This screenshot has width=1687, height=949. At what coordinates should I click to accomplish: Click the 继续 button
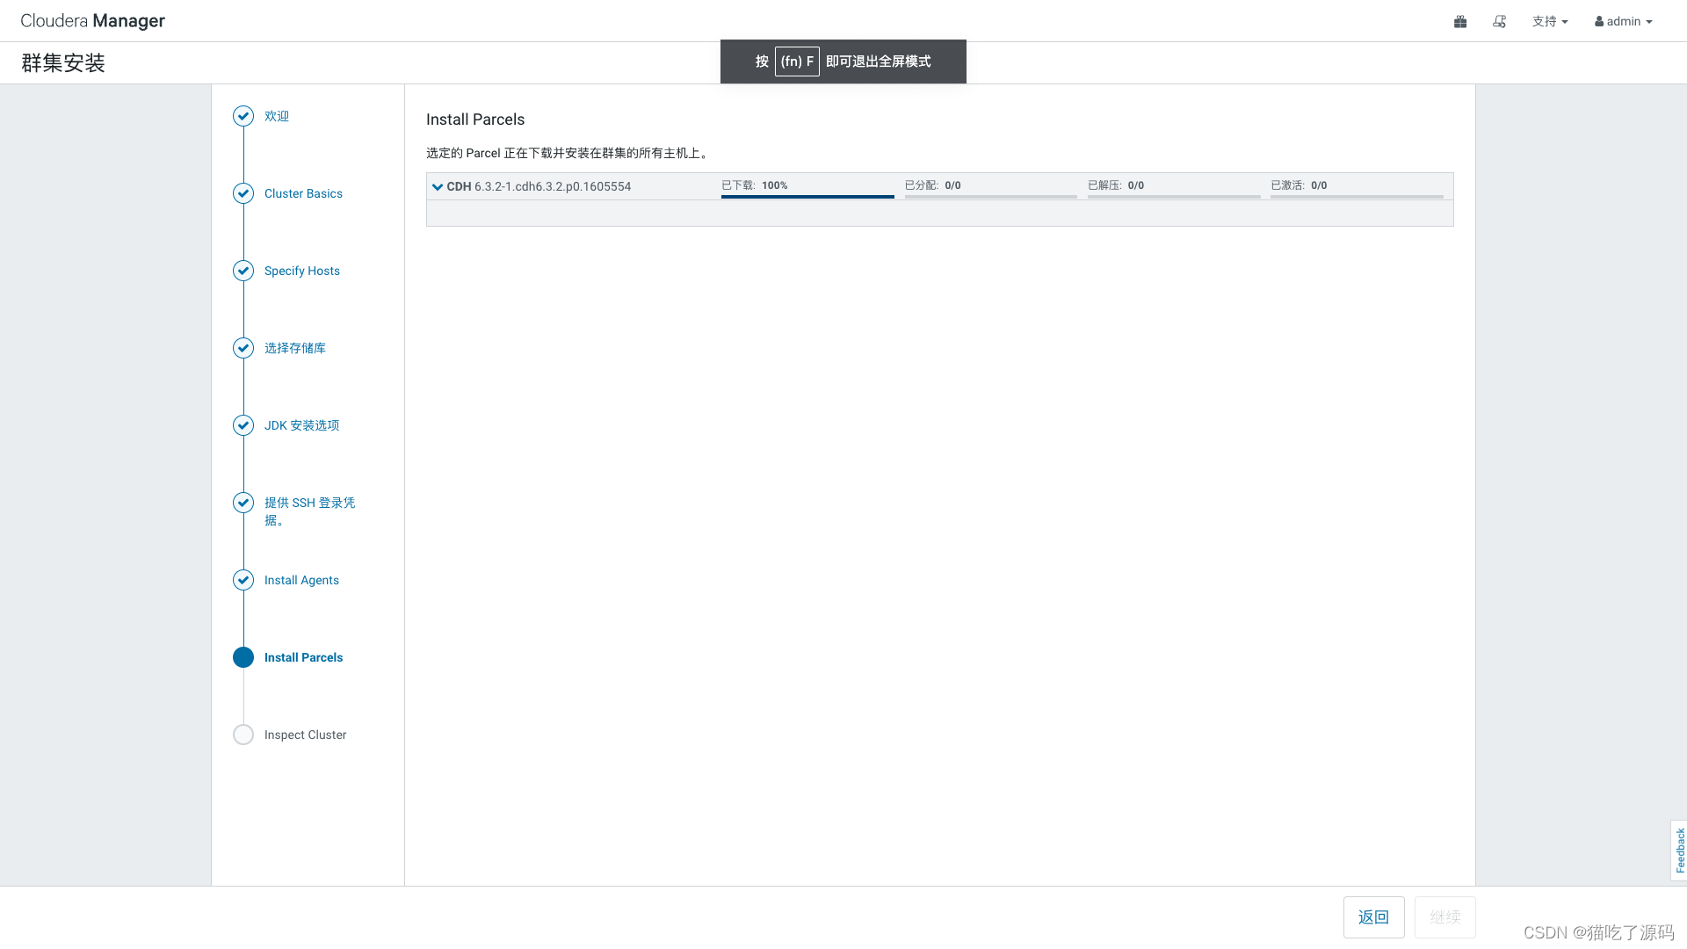(x=1444, y=917)
